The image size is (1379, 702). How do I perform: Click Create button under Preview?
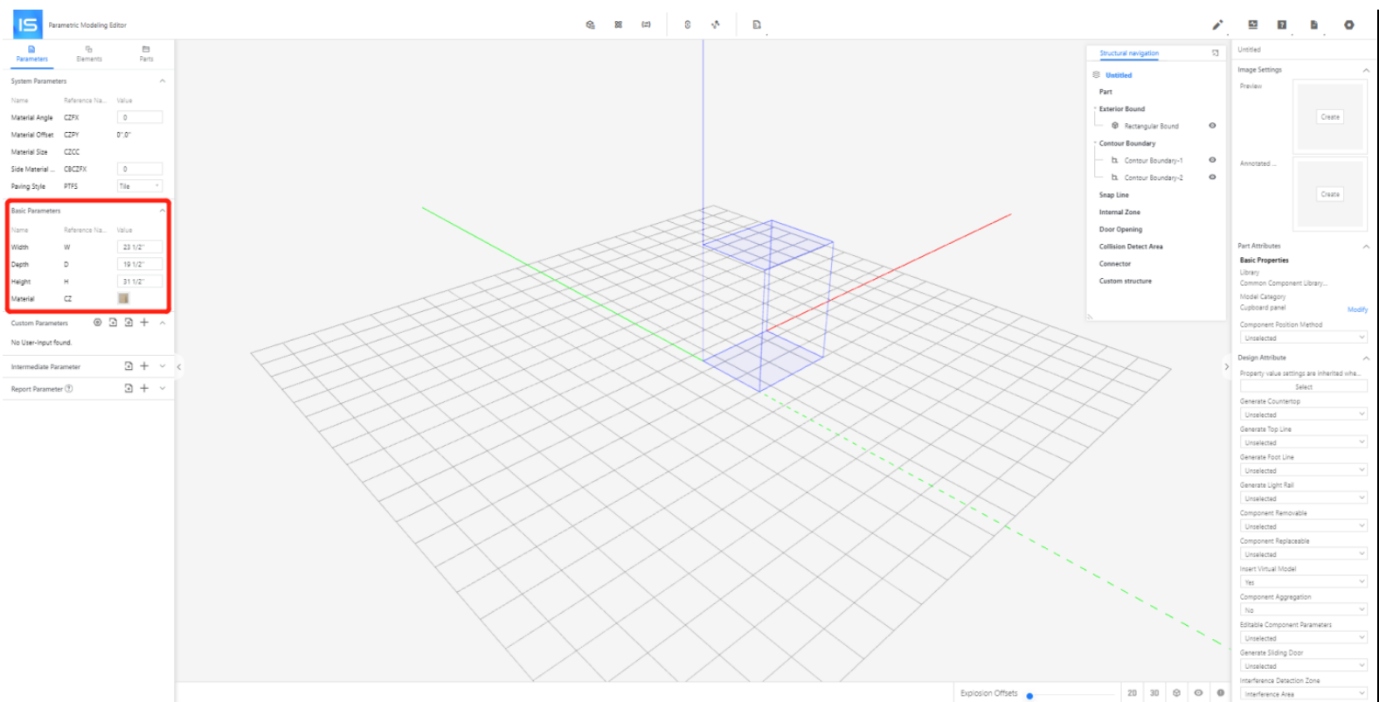click(x=1329, y=117)
